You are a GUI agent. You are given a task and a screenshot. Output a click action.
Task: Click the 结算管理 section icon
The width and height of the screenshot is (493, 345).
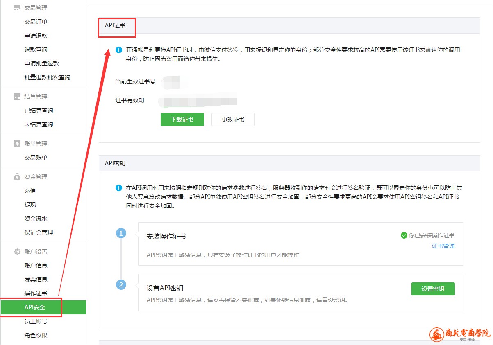pos(17,97)
